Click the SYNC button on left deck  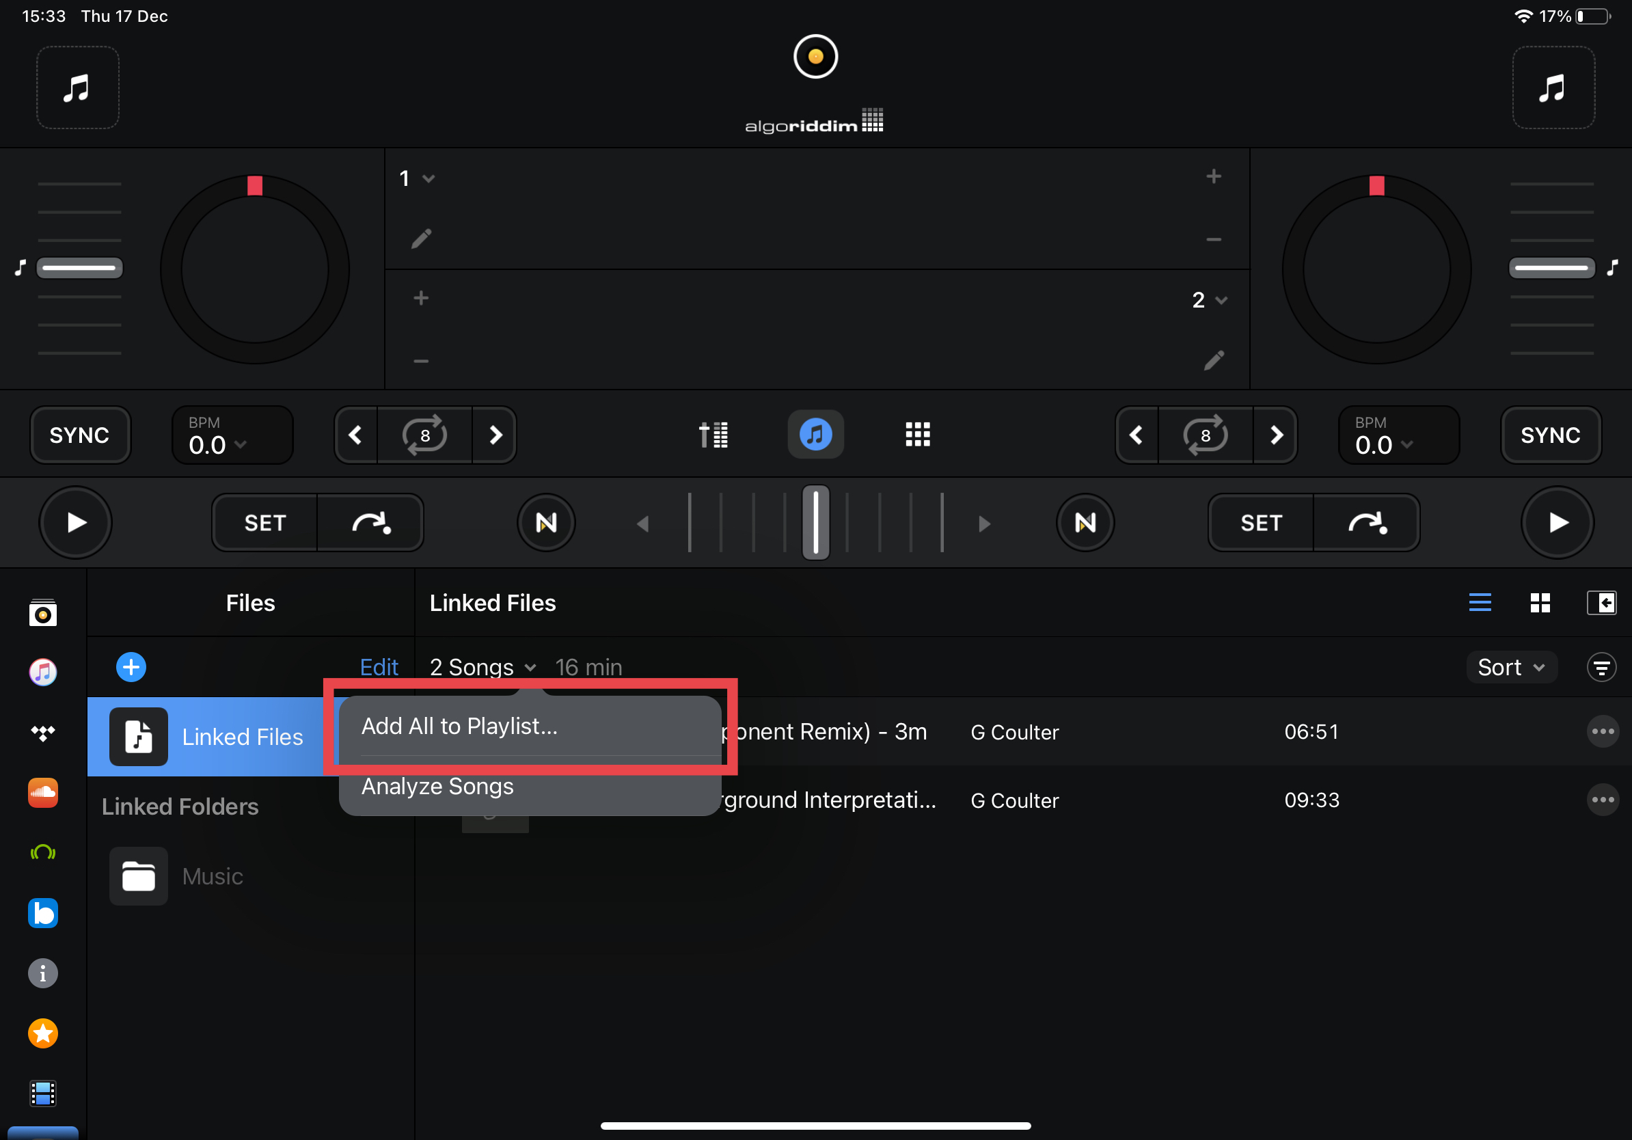tap(79, 434)
